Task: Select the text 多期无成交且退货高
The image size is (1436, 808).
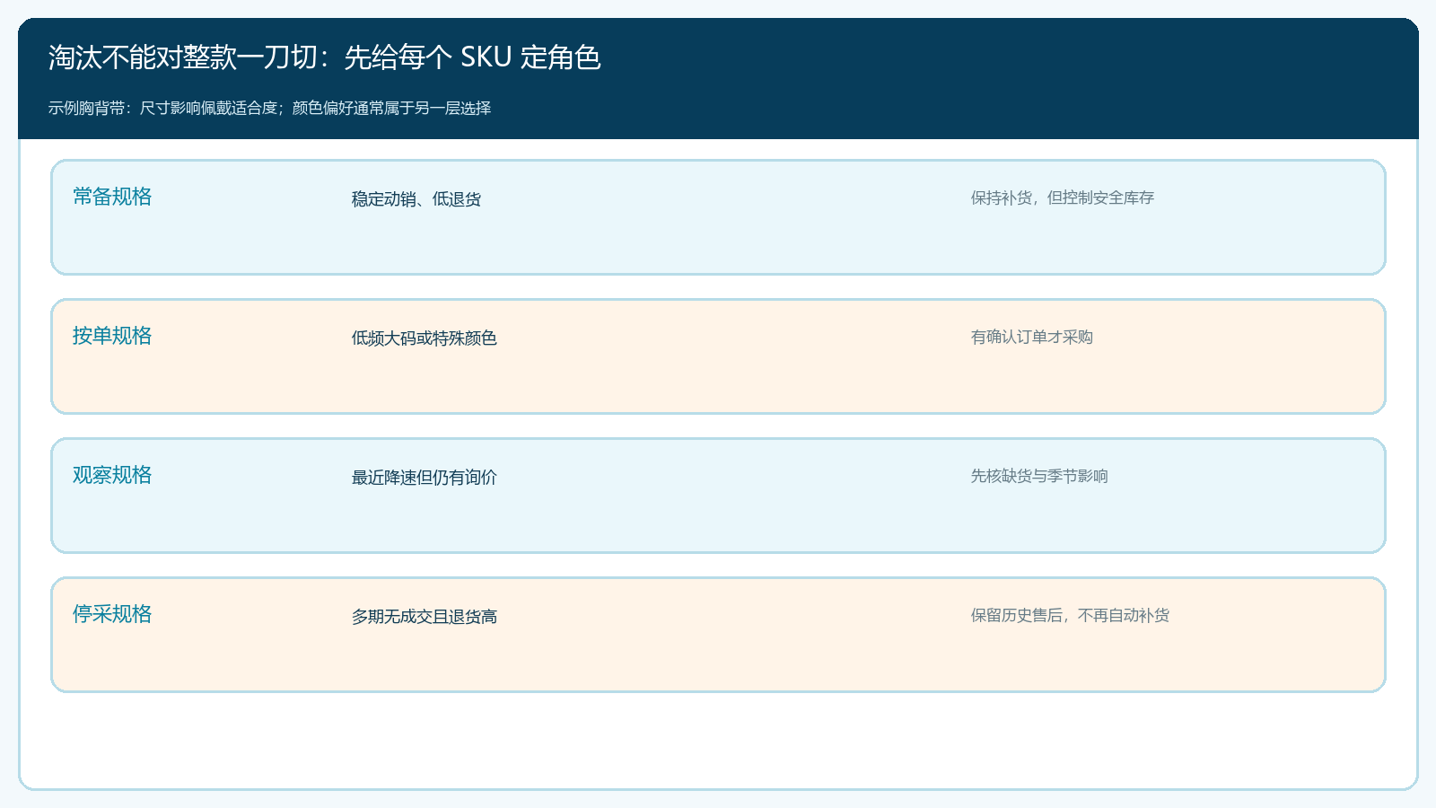Action: [x=425, y=617]
